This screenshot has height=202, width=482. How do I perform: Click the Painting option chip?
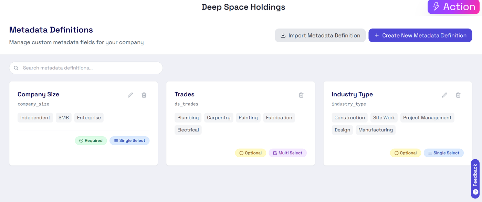(x=248, y=118)
